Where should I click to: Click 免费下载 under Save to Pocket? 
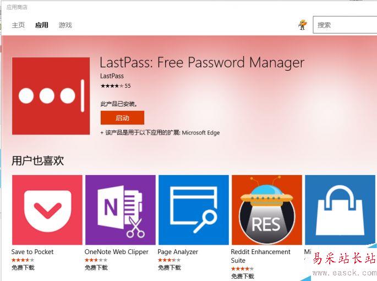click(23, 268)
